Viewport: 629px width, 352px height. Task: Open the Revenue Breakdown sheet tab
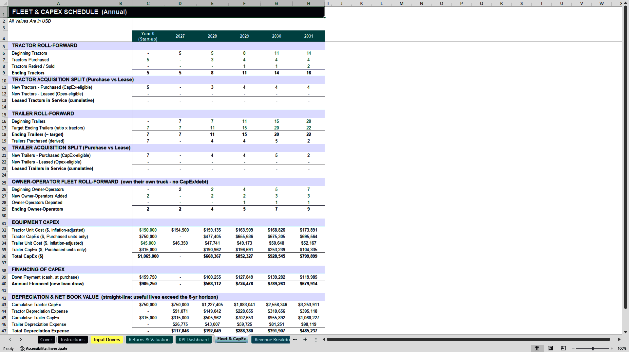click(x=271, y=340)
